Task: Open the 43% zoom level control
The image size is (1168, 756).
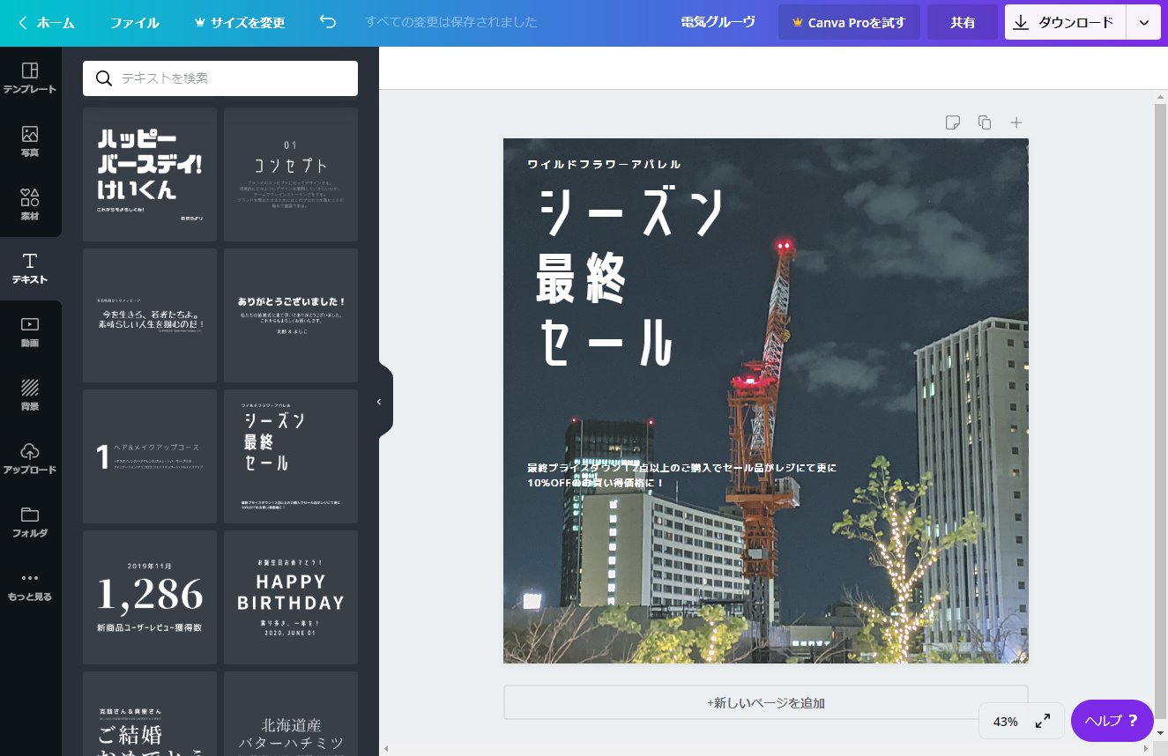Action: point(1005,721)
